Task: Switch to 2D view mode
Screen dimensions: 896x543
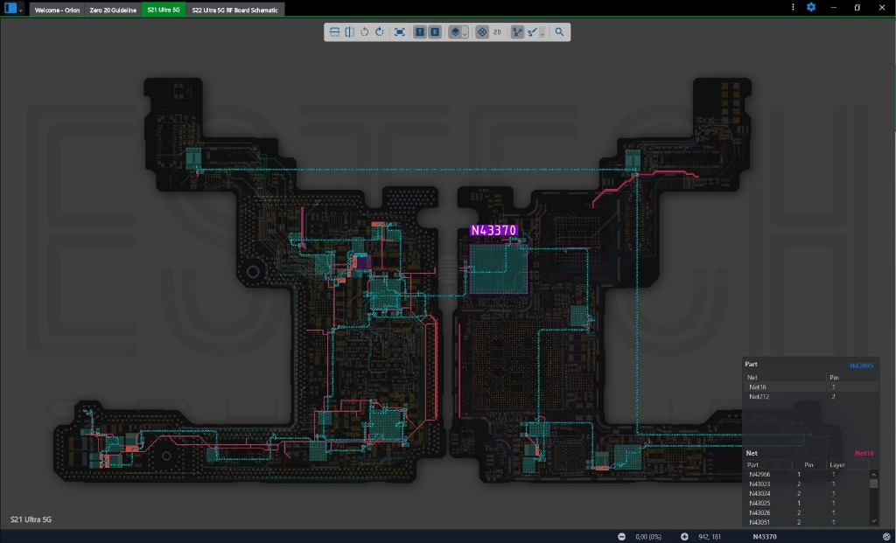Action: pyautogui.click(x=497, y=32)
